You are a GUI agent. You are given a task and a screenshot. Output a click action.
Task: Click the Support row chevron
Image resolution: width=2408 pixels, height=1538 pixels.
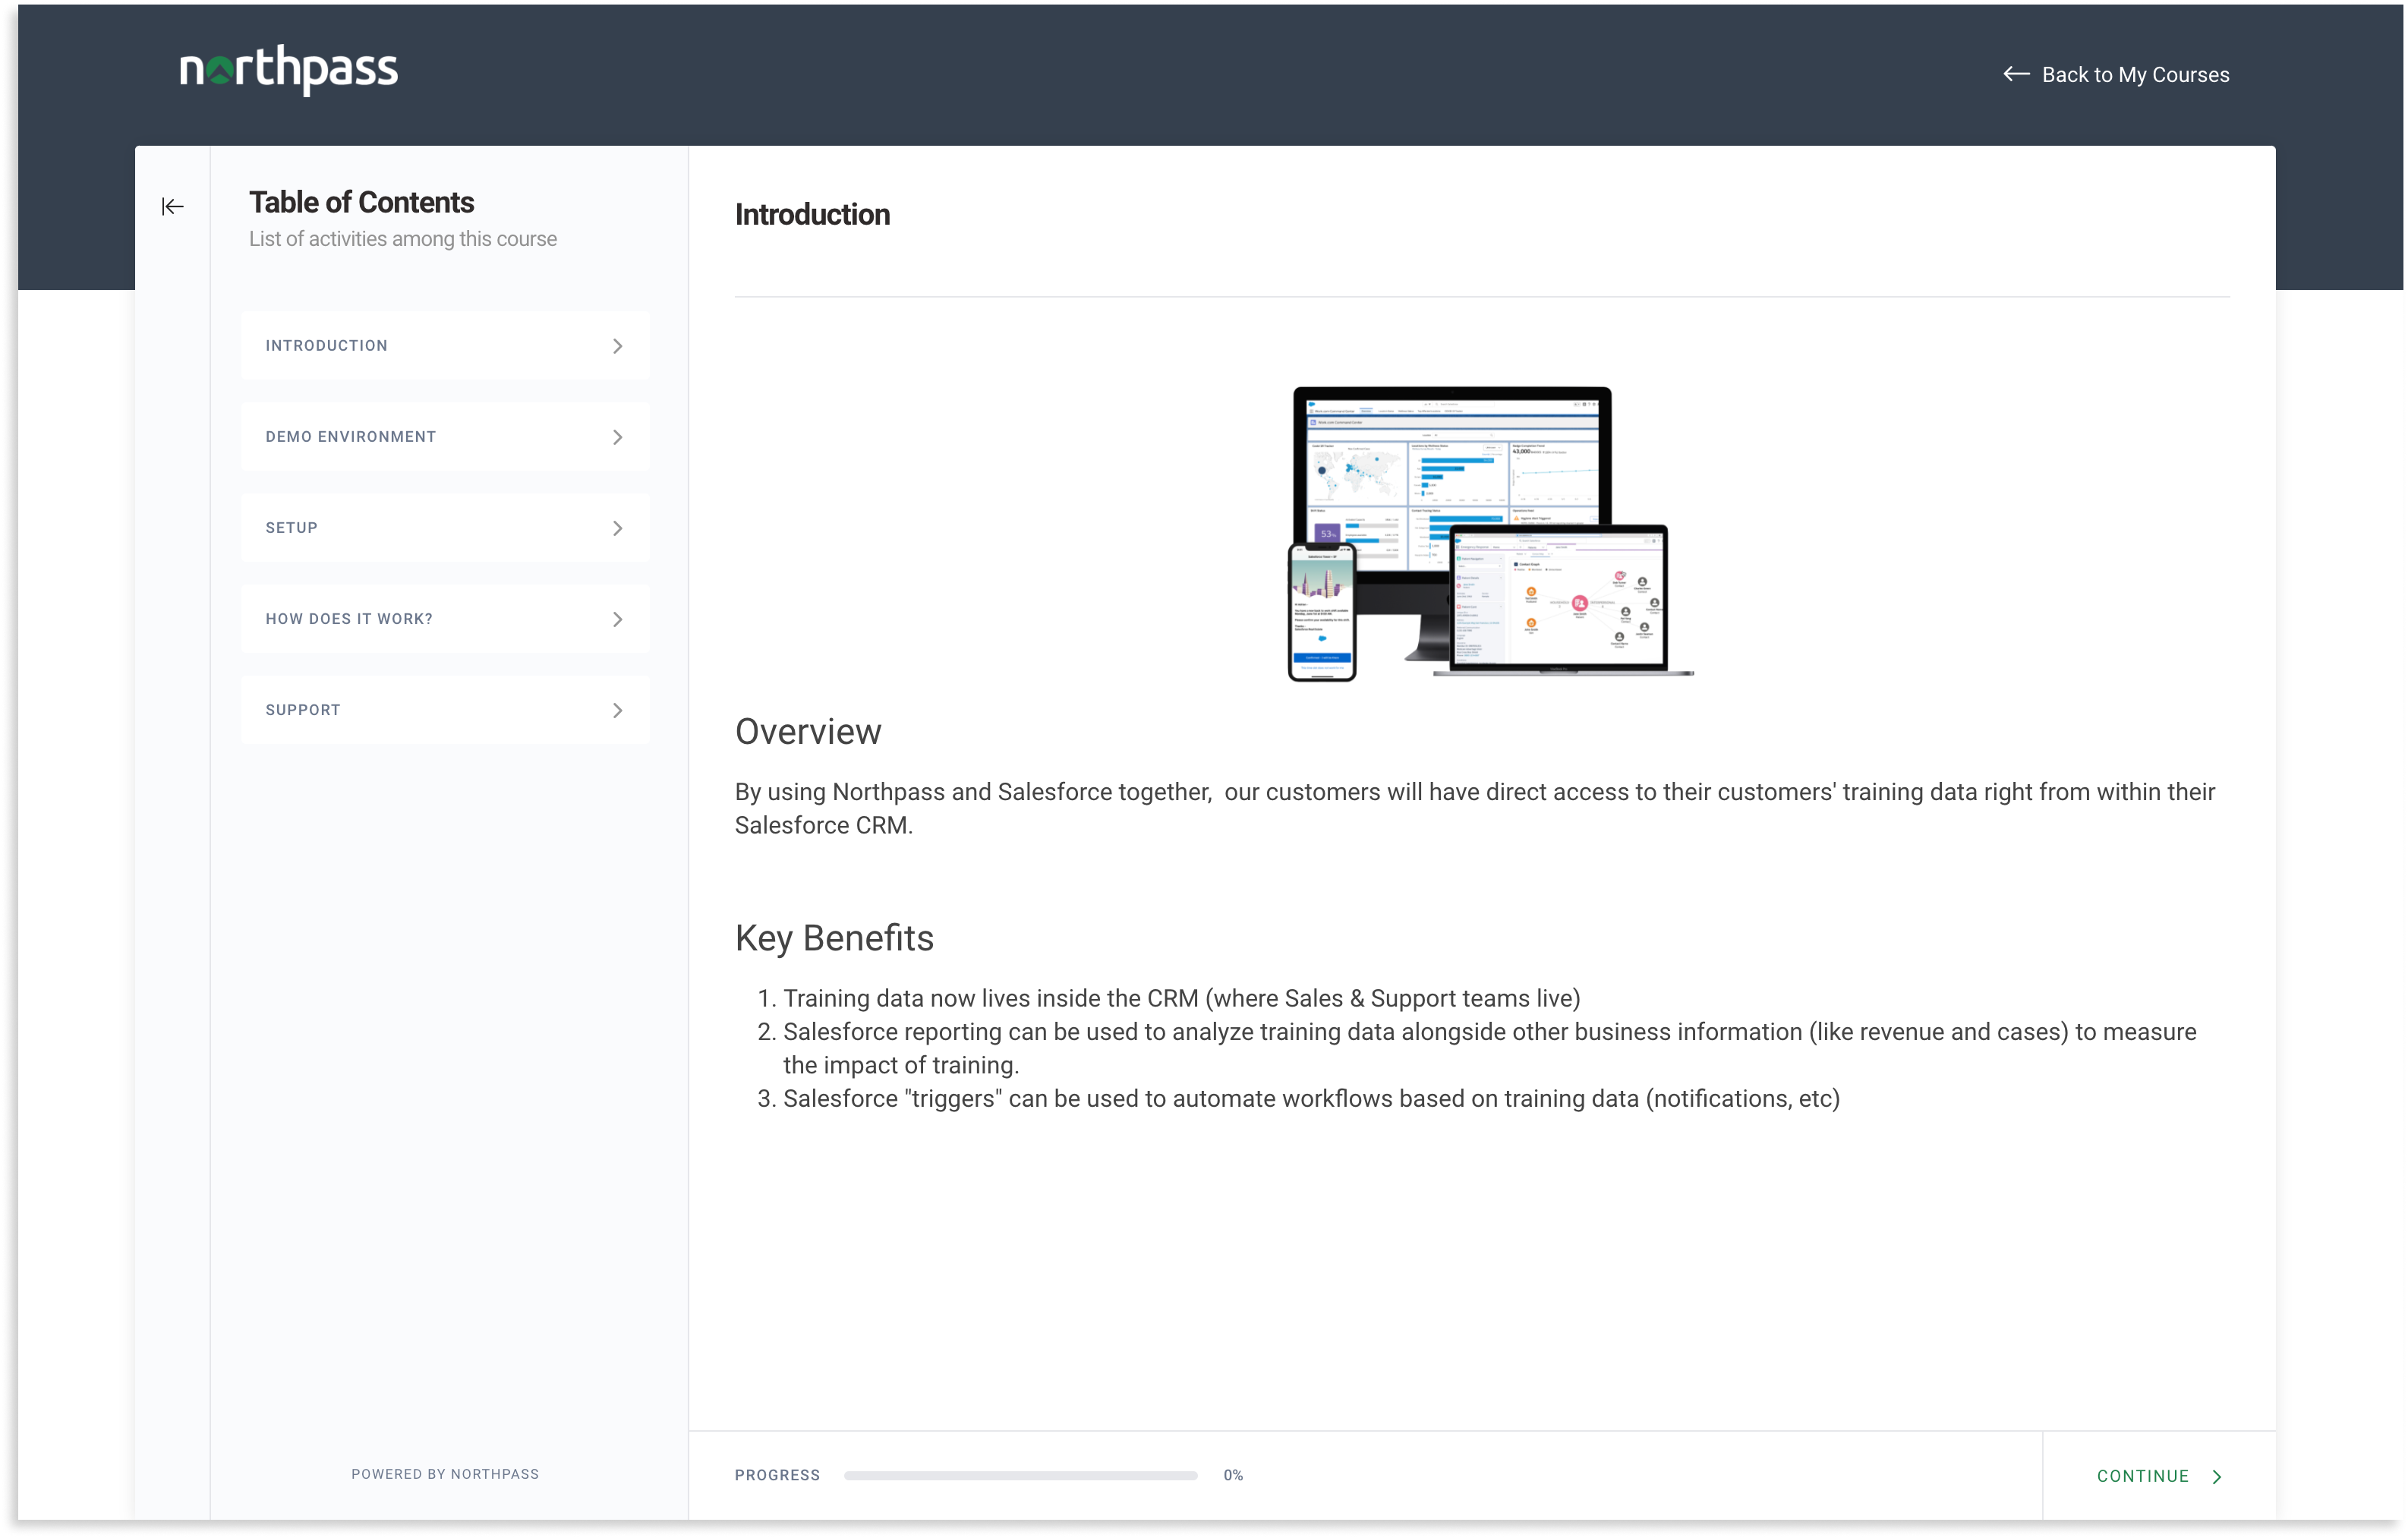pos(617,710)
